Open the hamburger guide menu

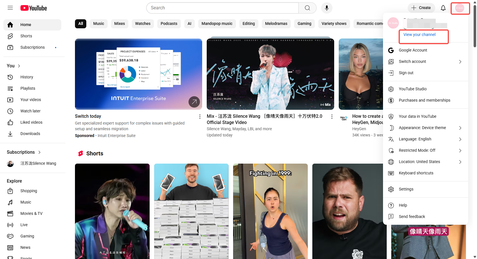(10, 8)
